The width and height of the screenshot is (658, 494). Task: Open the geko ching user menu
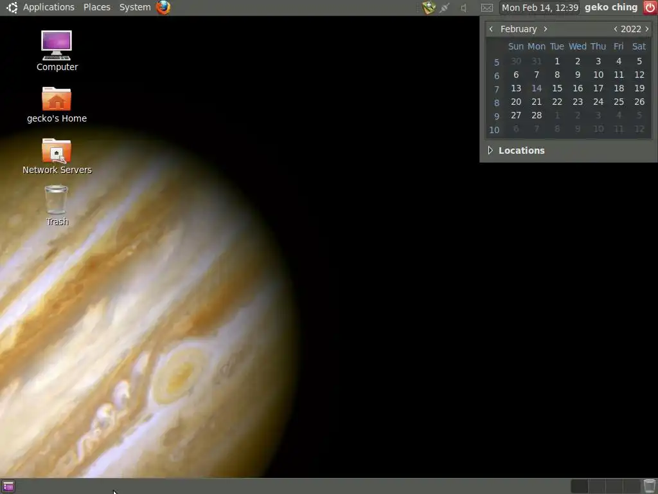point(611,7)
